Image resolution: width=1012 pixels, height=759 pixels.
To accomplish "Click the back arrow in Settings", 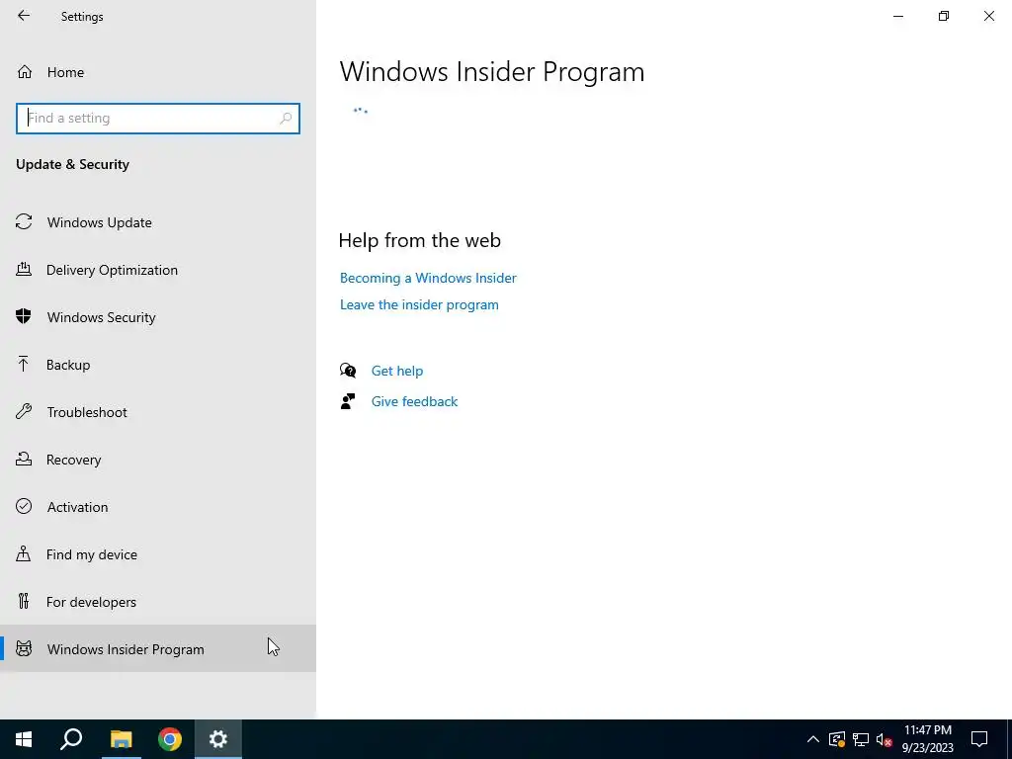I will click(x=24, y=16).
